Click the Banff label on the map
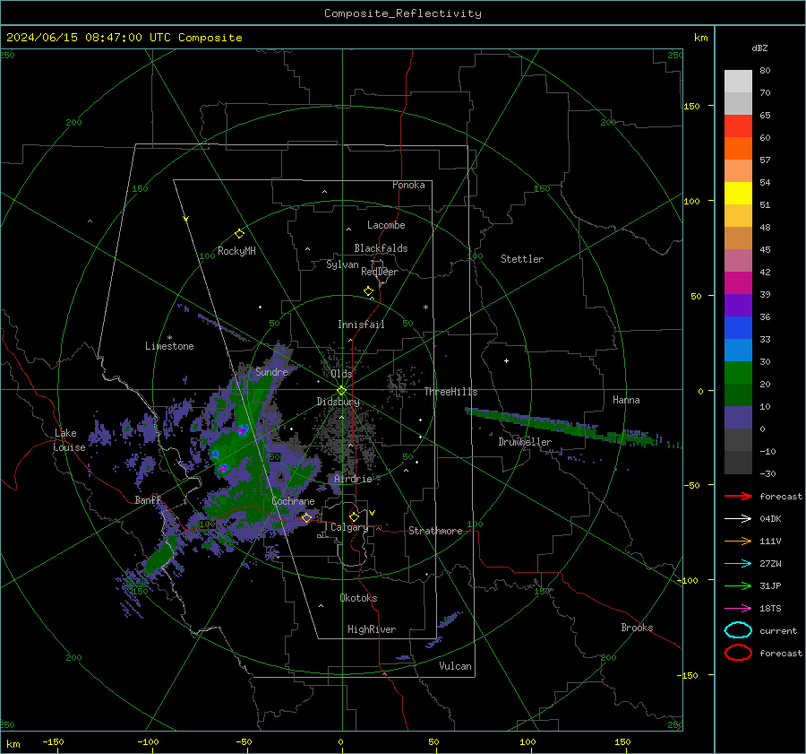 (148, 500)
